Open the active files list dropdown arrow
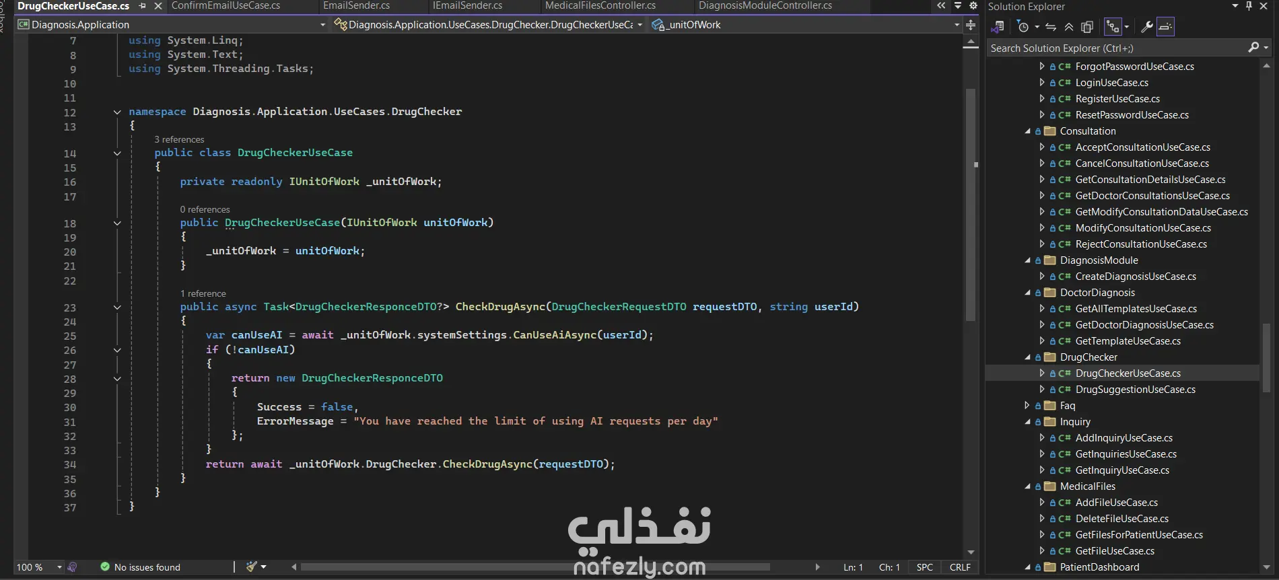Screen dimensions: 1279x580 coord(957,5)
